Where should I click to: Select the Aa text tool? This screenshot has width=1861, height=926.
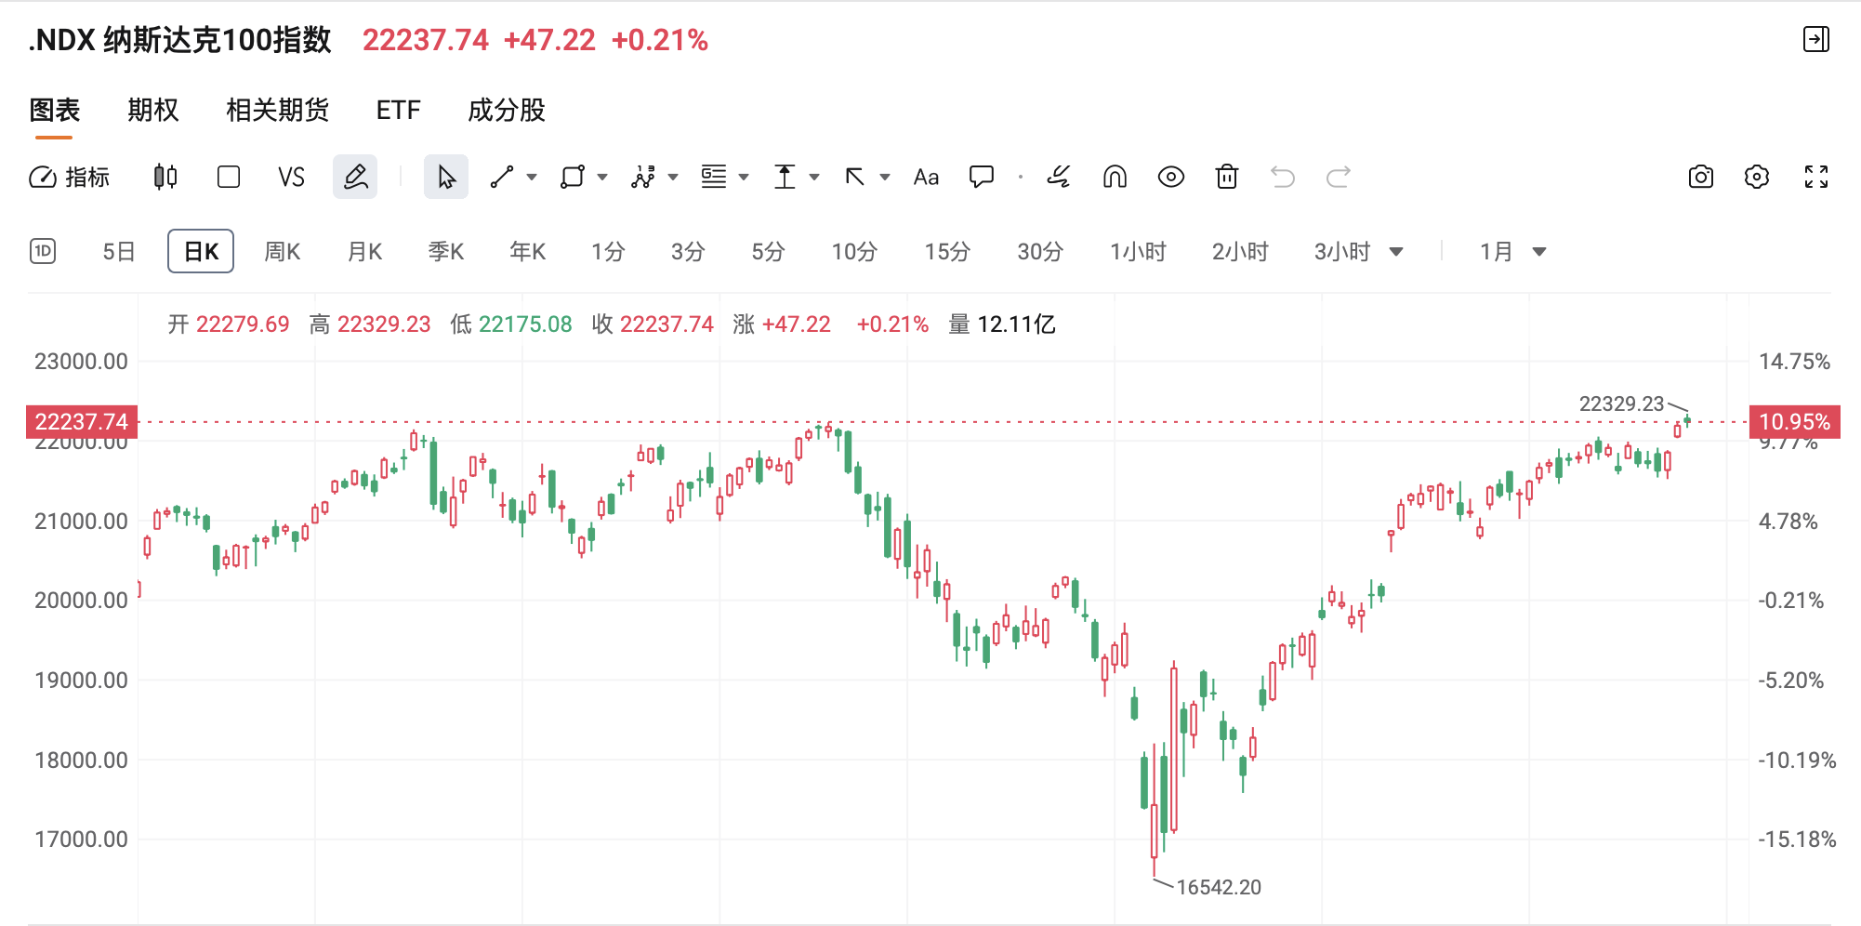click(x=926, y=177)
